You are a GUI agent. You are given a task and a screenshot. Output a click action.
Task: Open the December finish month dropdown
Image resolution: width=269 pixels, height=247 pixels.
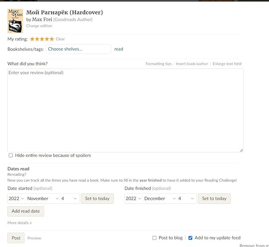pyautogui.click(x=160, y=199)
